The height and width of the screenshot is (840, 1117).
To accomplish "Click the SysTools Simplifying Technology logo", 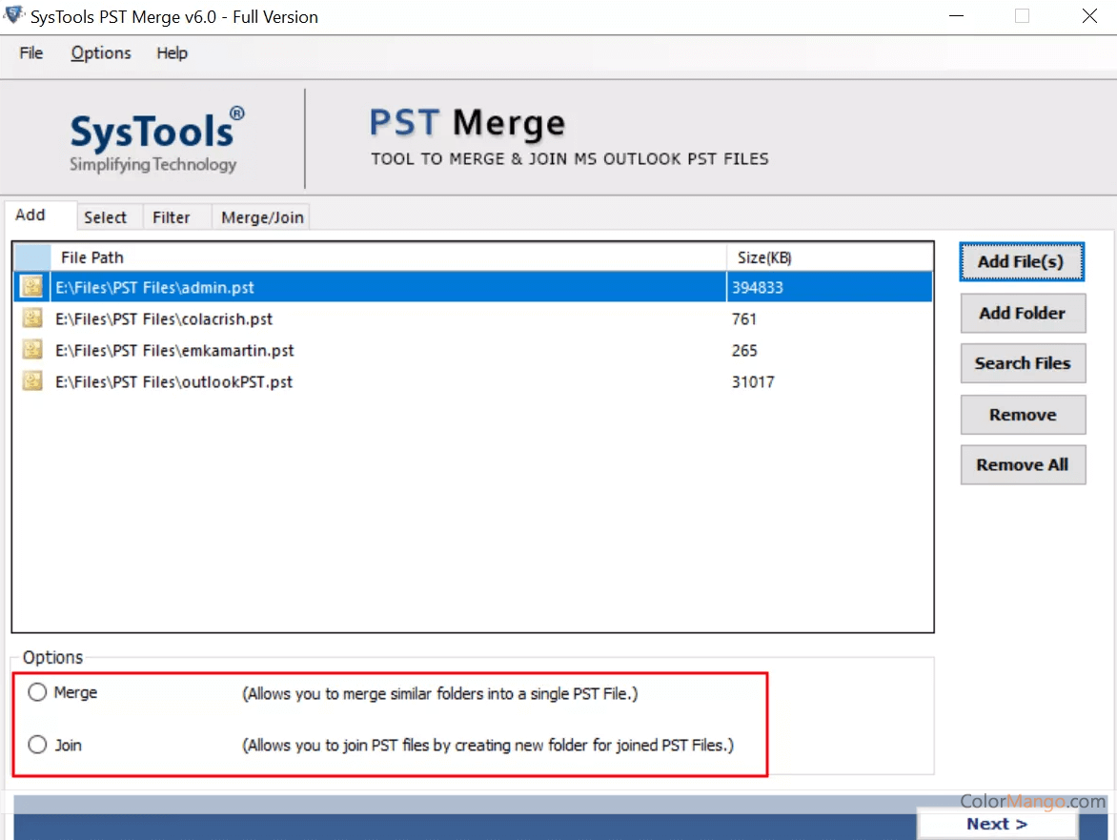I will (154, 139).
